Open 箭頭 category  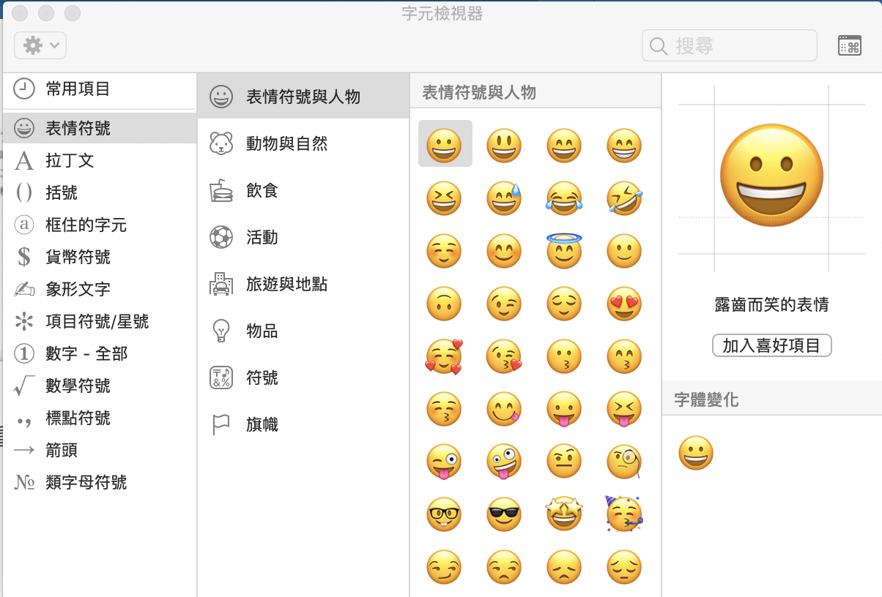pos(100,450)
